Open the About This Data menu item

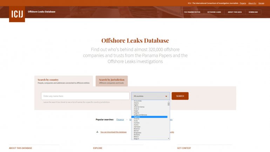[235, 12]
